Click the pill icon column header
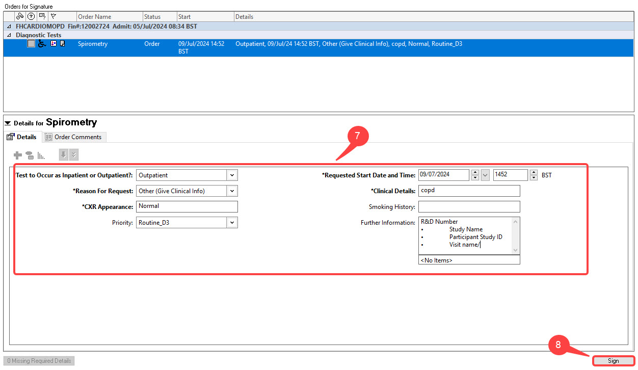638x370 pixels. (x=20, y=16)
